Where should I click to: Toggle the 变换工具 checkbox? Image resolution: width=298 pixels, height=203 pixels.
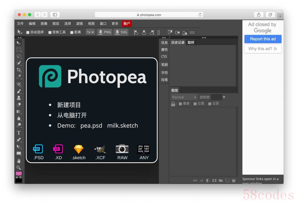pos(50,33)
